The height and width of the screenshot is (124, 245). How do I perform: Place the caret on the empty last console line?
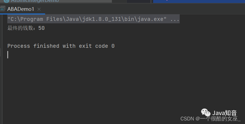[x=8, y=55]
